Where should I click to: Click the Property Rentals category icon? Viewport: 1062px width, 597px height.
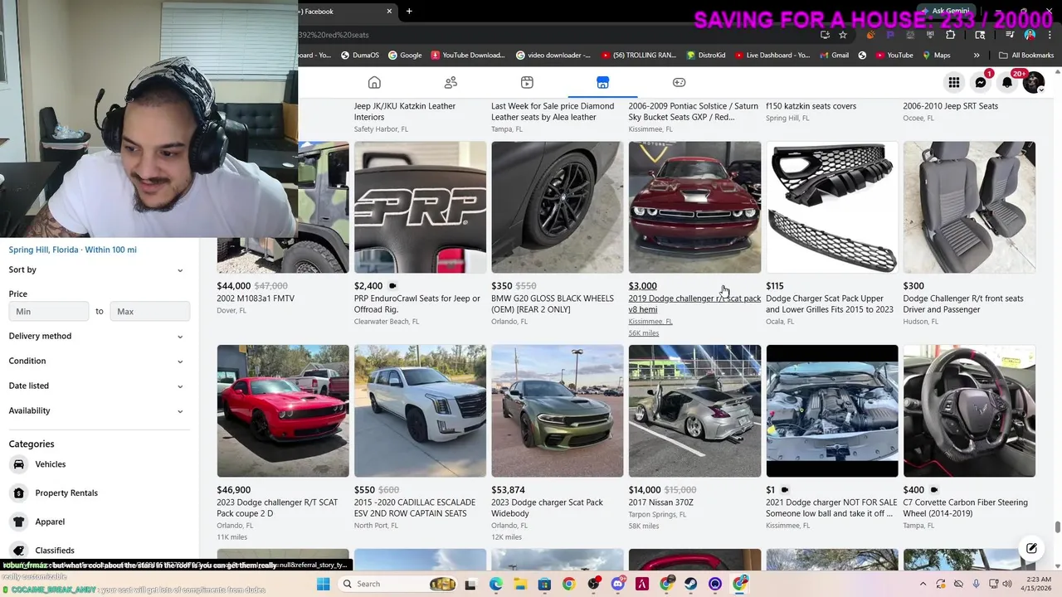(x=18, y=493)
